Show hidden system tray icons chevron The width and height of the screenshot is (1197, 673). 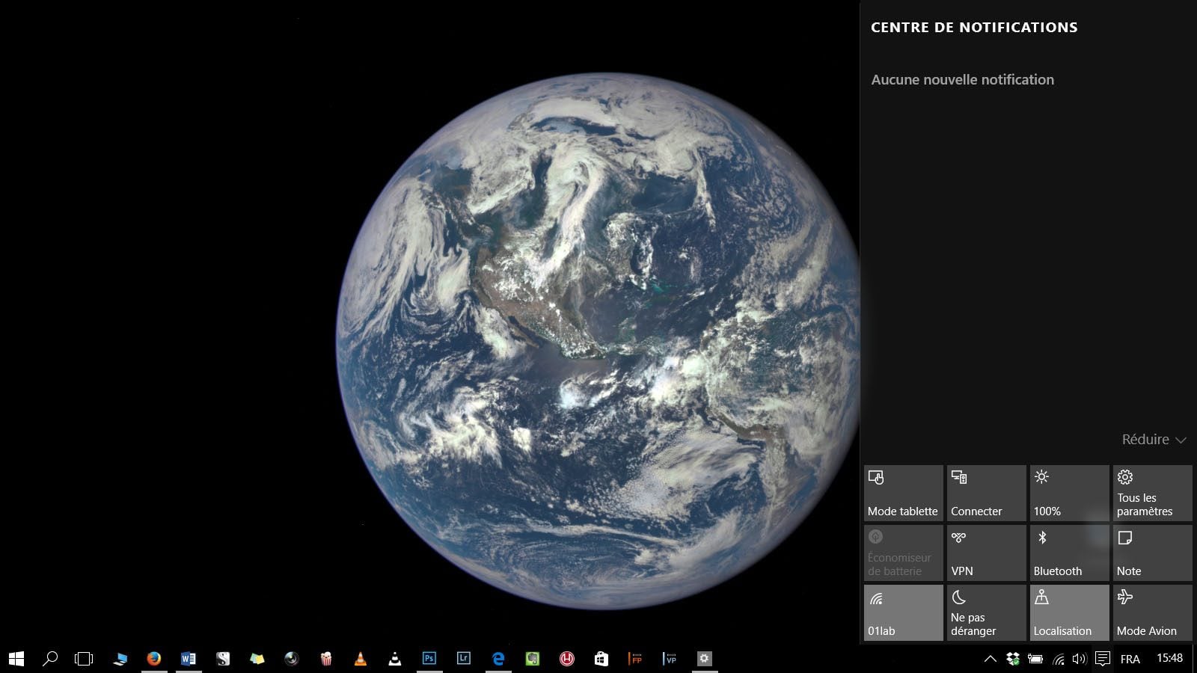[990, 659]
